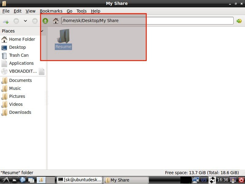Open Pictures bookmark
245x184 pixels.
(x=23, y=96)
